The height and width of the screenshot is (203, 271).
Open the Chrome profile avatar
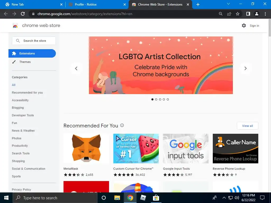257,14
